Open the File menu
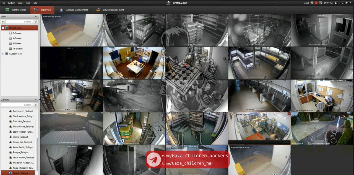Viewport: 354px width, 175px height. (3, 3)
